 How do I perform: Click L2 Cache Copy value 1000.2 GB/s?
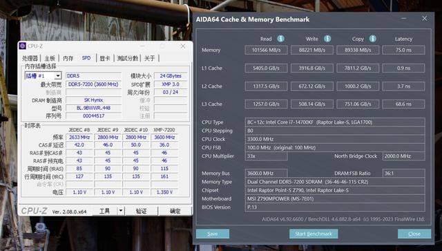pos(358,86)
